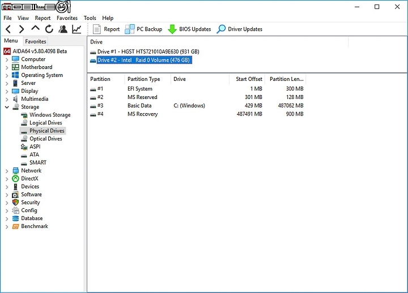Open the user icon in toolbar
408x293 pixels.
coord(63,29)
